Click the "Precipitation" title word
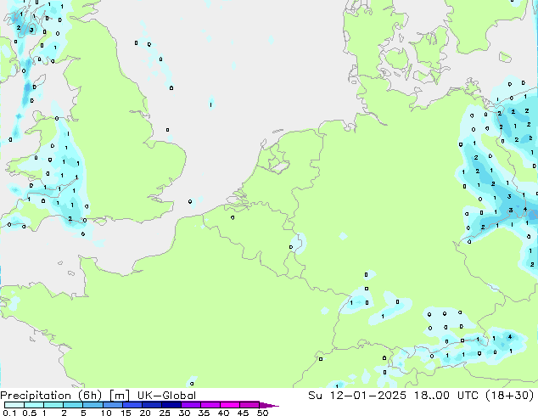Viewport: 538px width, 416px height. pyautogui.click(x=36, y=396)
